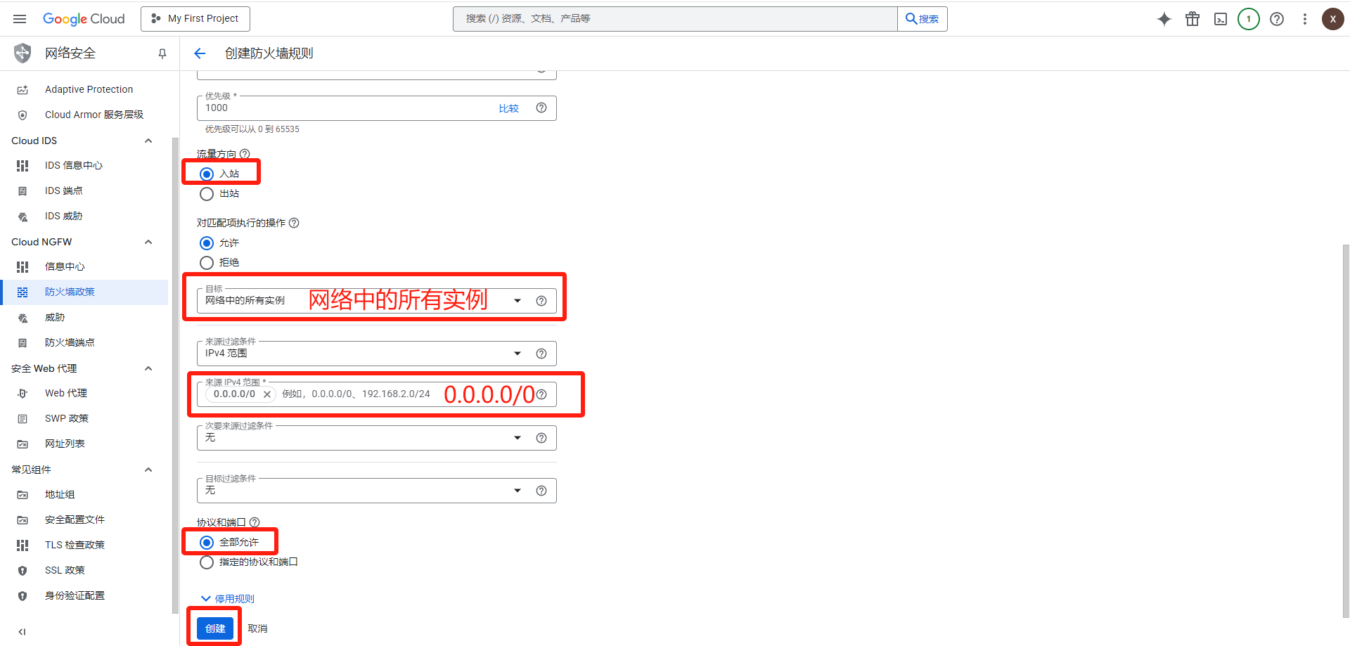
Task: Click the 比较 link in priority field
Action: pos(509,108)
